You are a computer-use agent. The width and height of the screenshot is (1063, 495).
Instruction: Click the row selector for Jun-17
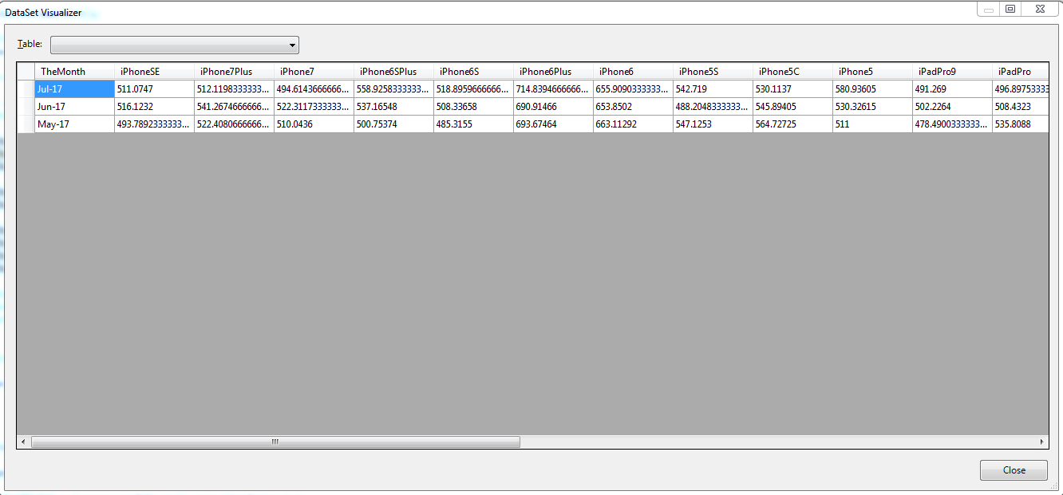[26, 107]
